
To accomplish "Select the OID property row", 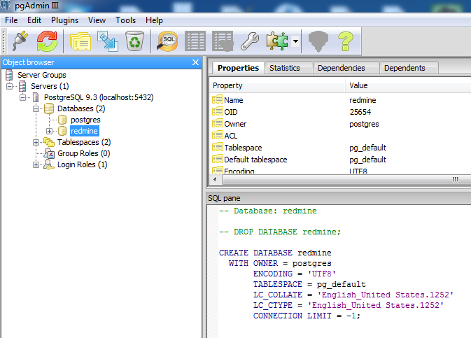I will tap(340, 112).
